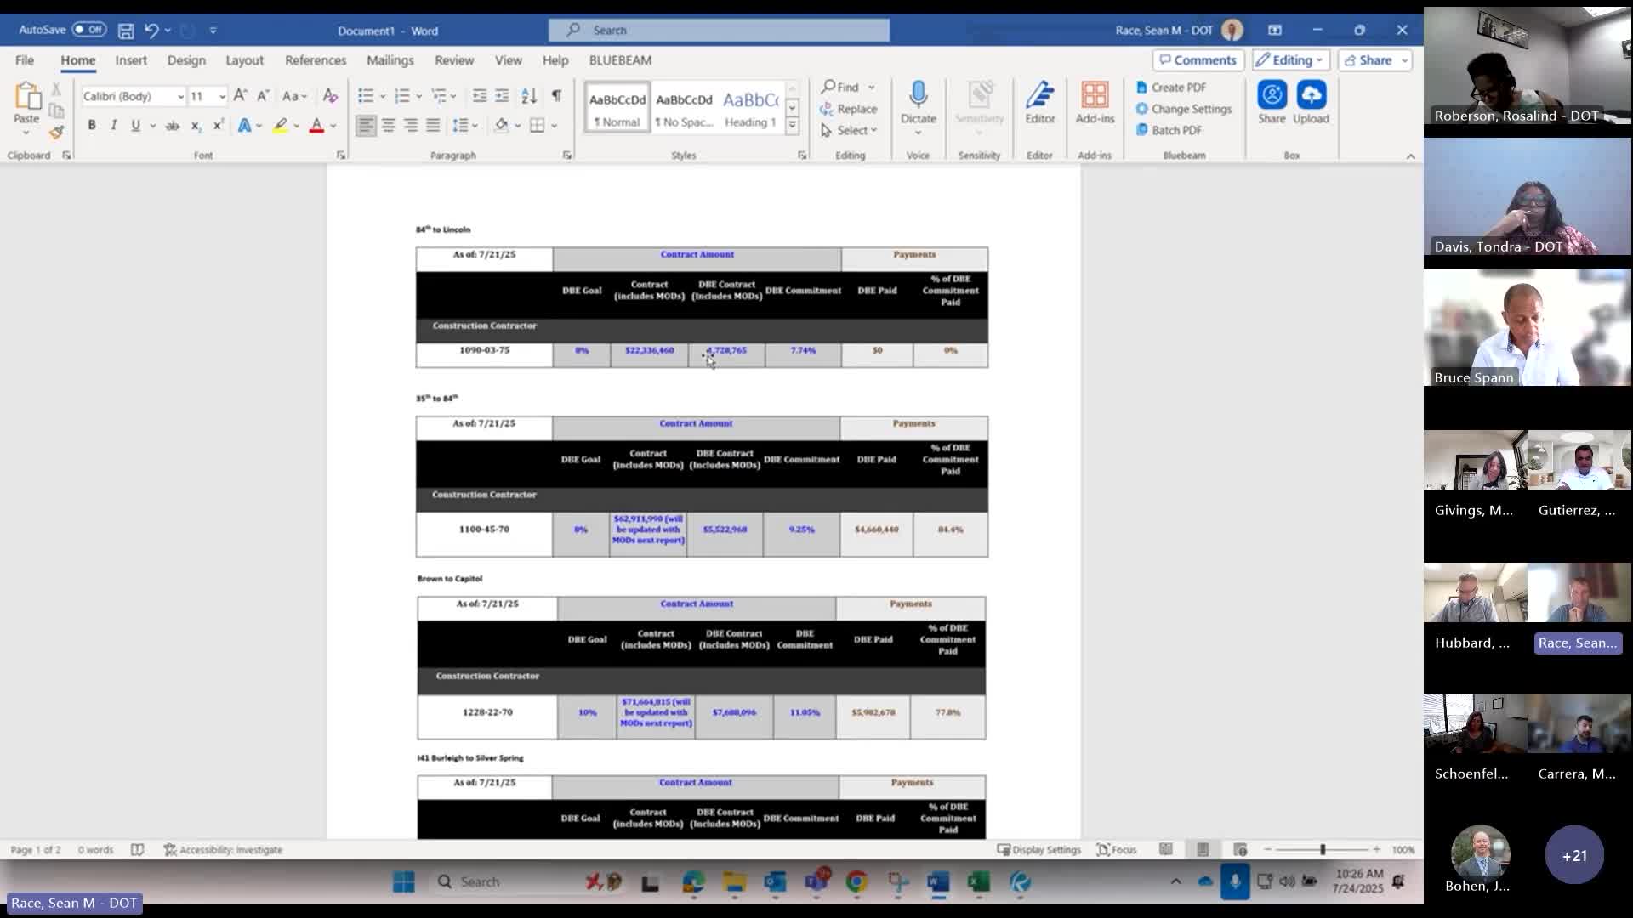
Task: Click the Word search box
Action: [x=719, y=31]
